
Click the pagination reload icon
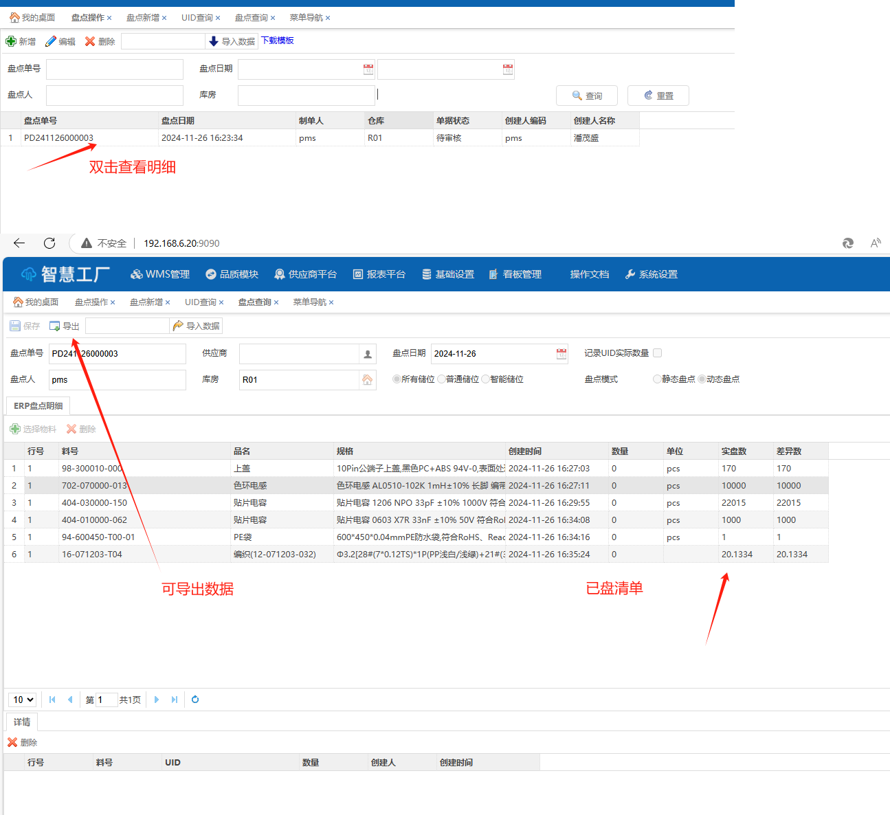[195, 700]
